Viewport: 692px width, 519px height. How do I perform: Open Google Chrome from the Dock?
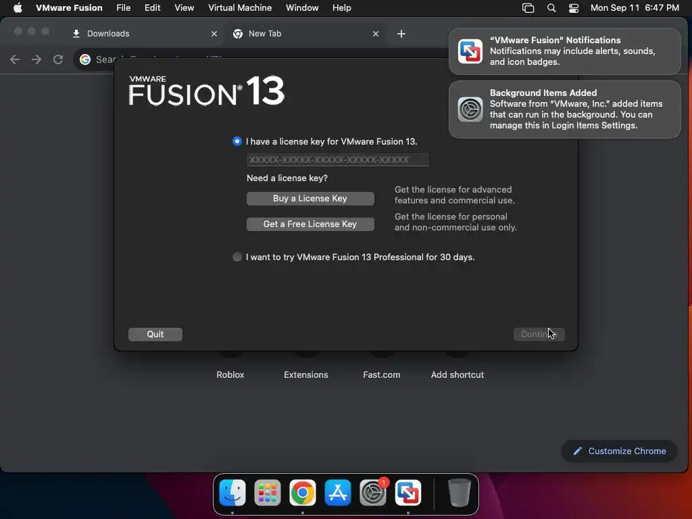pyautogui.click(x=302, y=493)
